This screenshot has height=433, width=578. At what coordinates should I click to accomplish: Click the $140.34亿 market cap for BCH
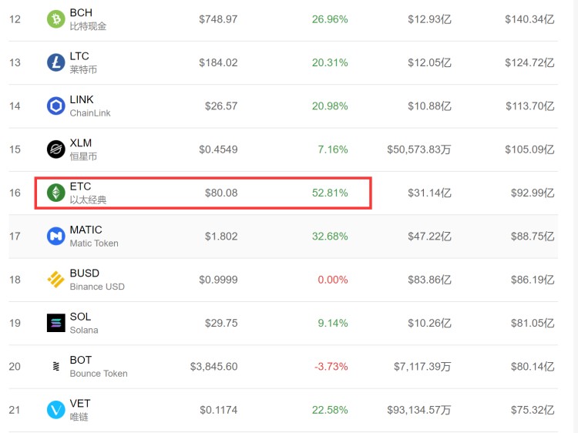click(529, 19)
